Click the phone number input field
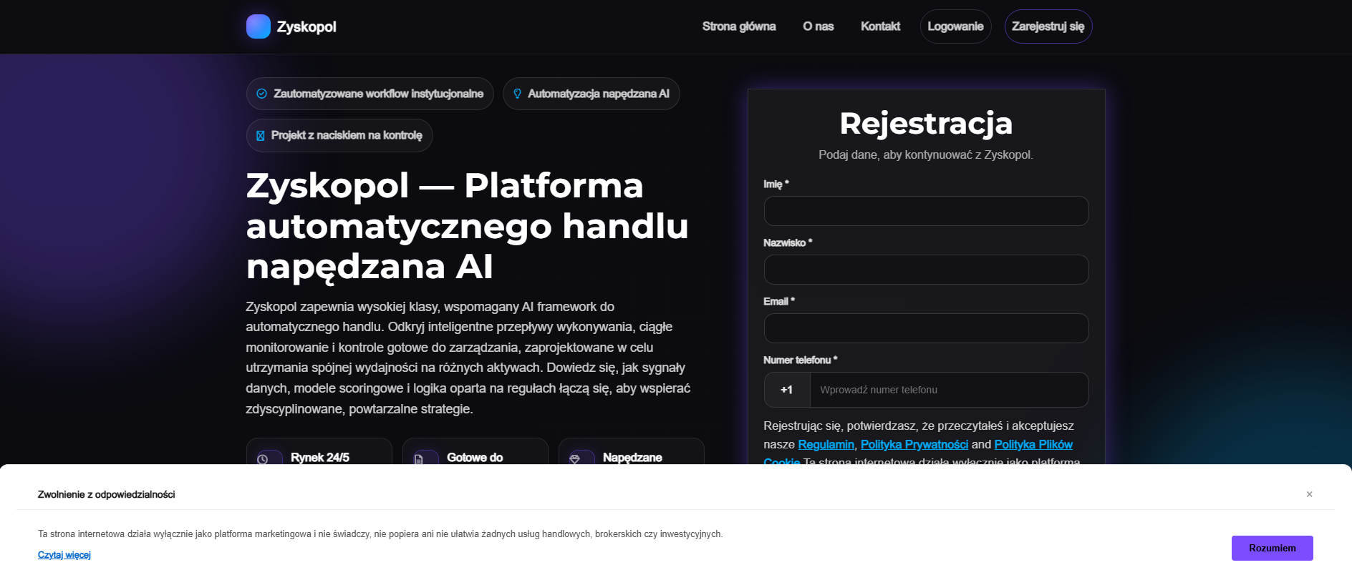The width and height of the screenshot is (1352, 585). click(949, 390)
